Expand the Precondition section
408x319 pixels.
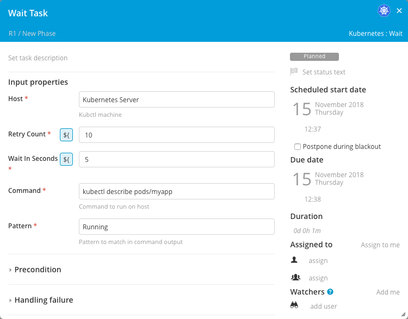[37, 270]
